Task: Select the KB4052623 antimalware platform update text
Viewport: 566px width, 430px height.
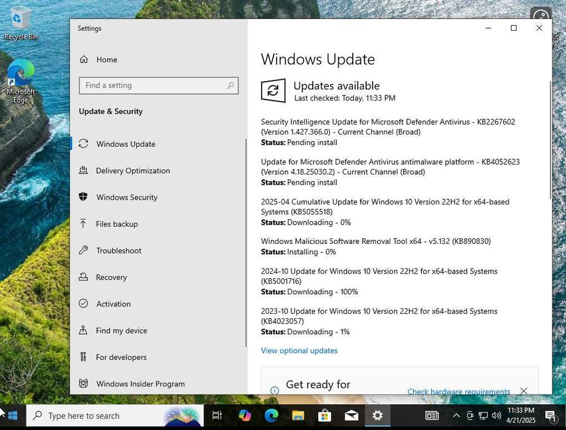Action: (390, 167)
